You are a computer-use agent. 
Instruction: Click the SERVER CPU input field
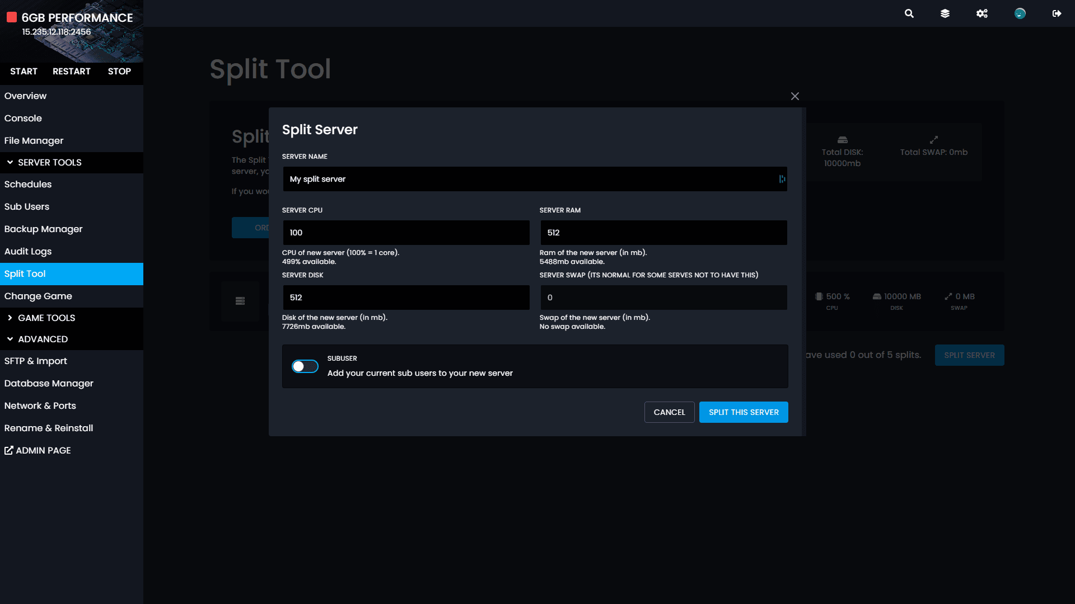click(x=405, y=232)
